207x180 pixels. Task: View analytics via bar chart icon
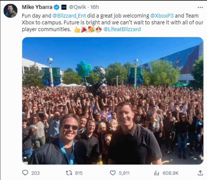tap(156, 173)
